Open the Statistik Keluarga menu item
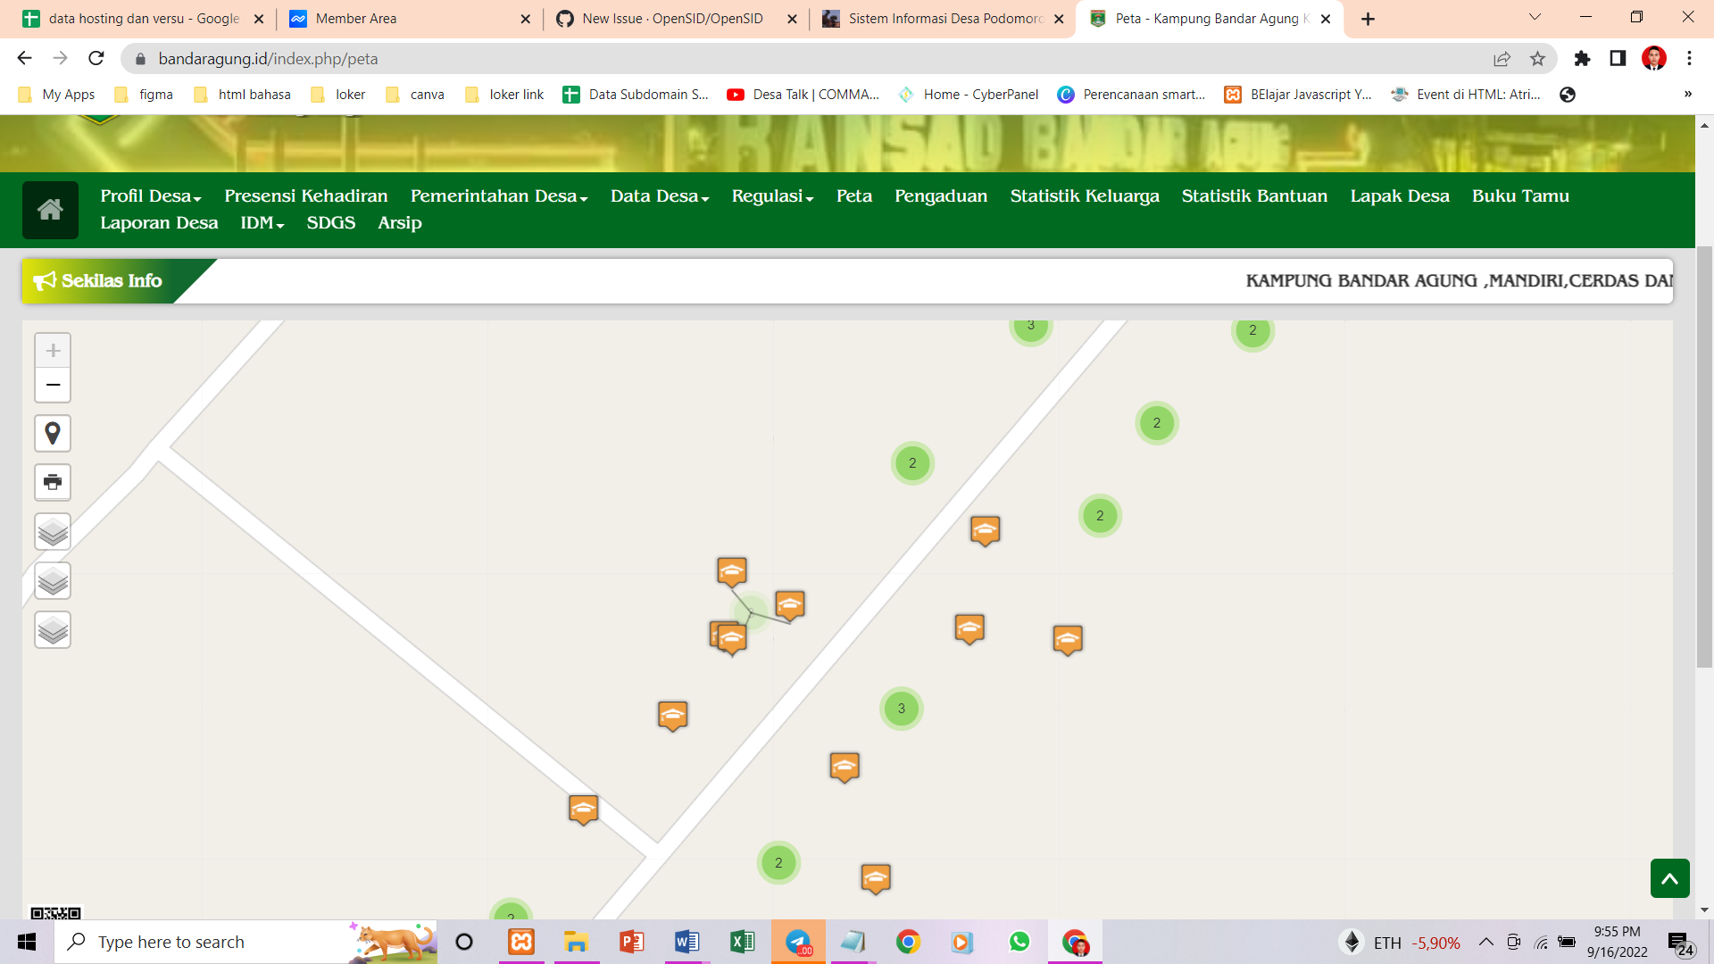This screenshot has width=1714, height=964. tap(1084, 195)
